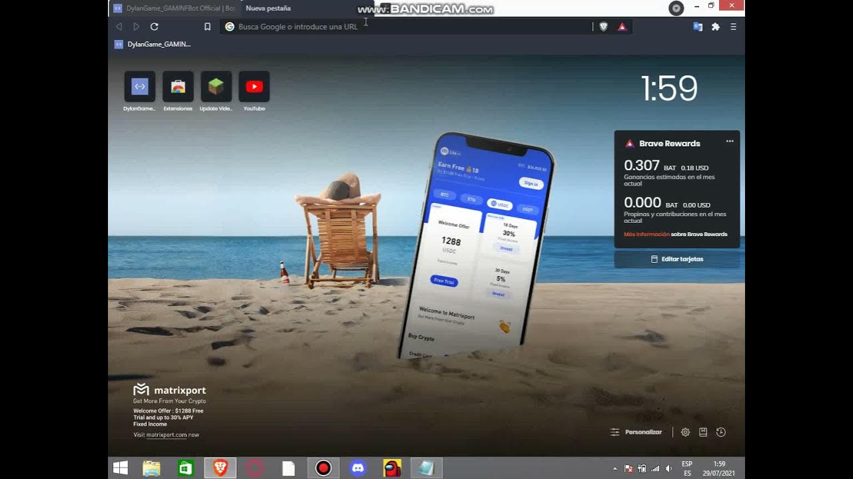Open the Brave Shields lion icon
Viewport: 853px width, 479px height.
pyautogui.click(x=604, y=27)
